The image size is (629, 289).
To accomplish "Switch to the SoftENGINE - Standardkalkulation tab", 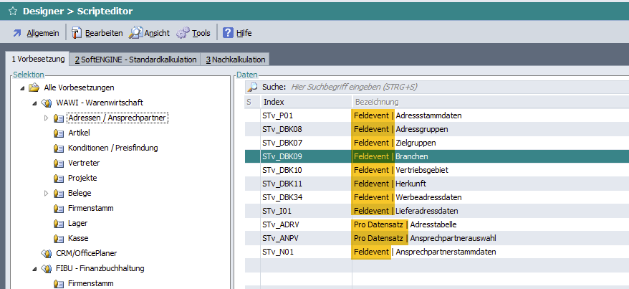I will click(135, 60).
